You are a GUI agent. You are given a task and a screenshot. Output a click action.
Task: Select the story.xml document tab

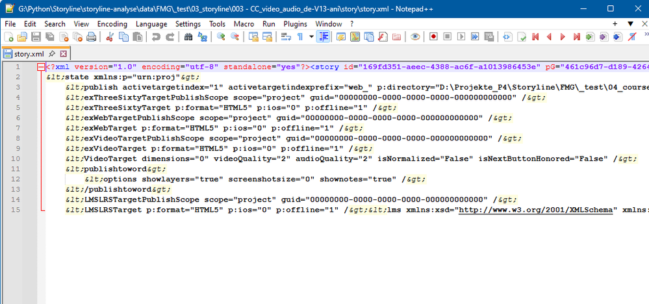[29, 54]
